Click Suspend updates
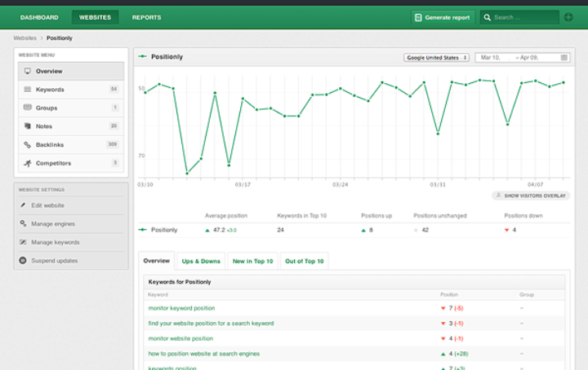 click(55, 260)
